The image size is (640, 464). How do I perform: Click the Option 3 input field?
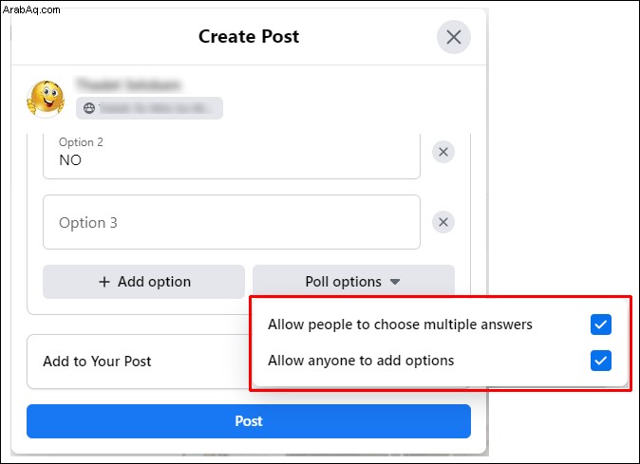point(232,222)
